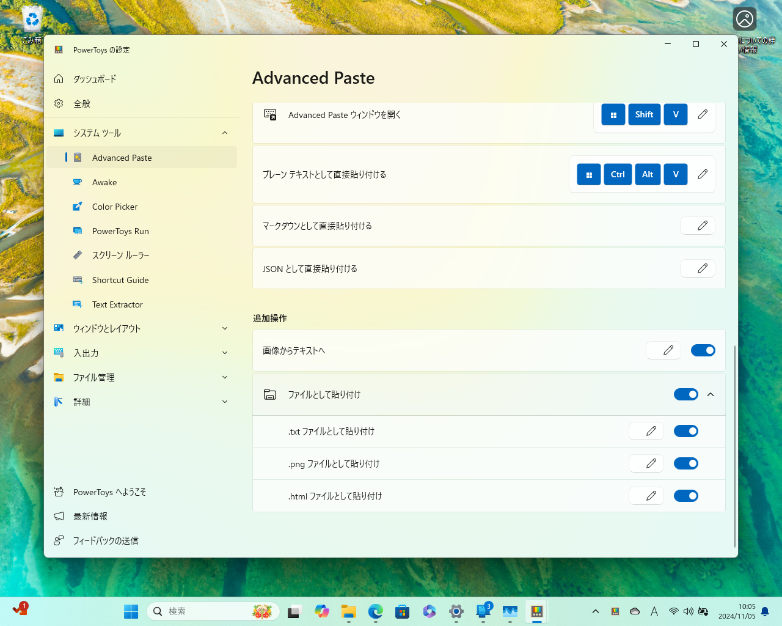This screenshot has width=782, height=626.
Task: Click the Shift key in the open-window shortcut
Action: tap(645, 114)
